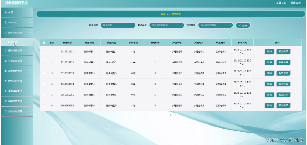Click the icon beside 欠费信息管理
This screenshot has height=145, width=307.
(5, 61)
